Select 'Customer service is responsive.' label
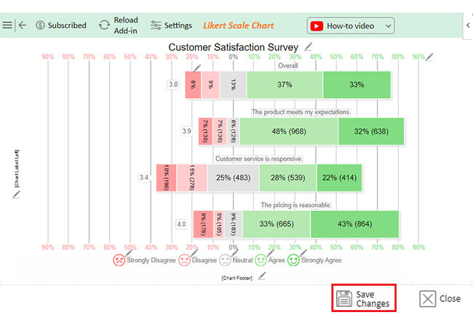The width and height of the screenshot is (473, 323). point(258,159)
